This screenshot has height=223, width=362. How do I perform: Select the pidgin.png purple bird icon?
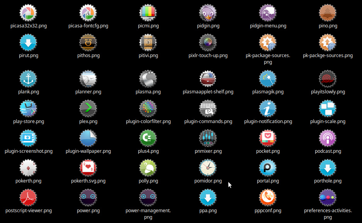coord(208,13)
